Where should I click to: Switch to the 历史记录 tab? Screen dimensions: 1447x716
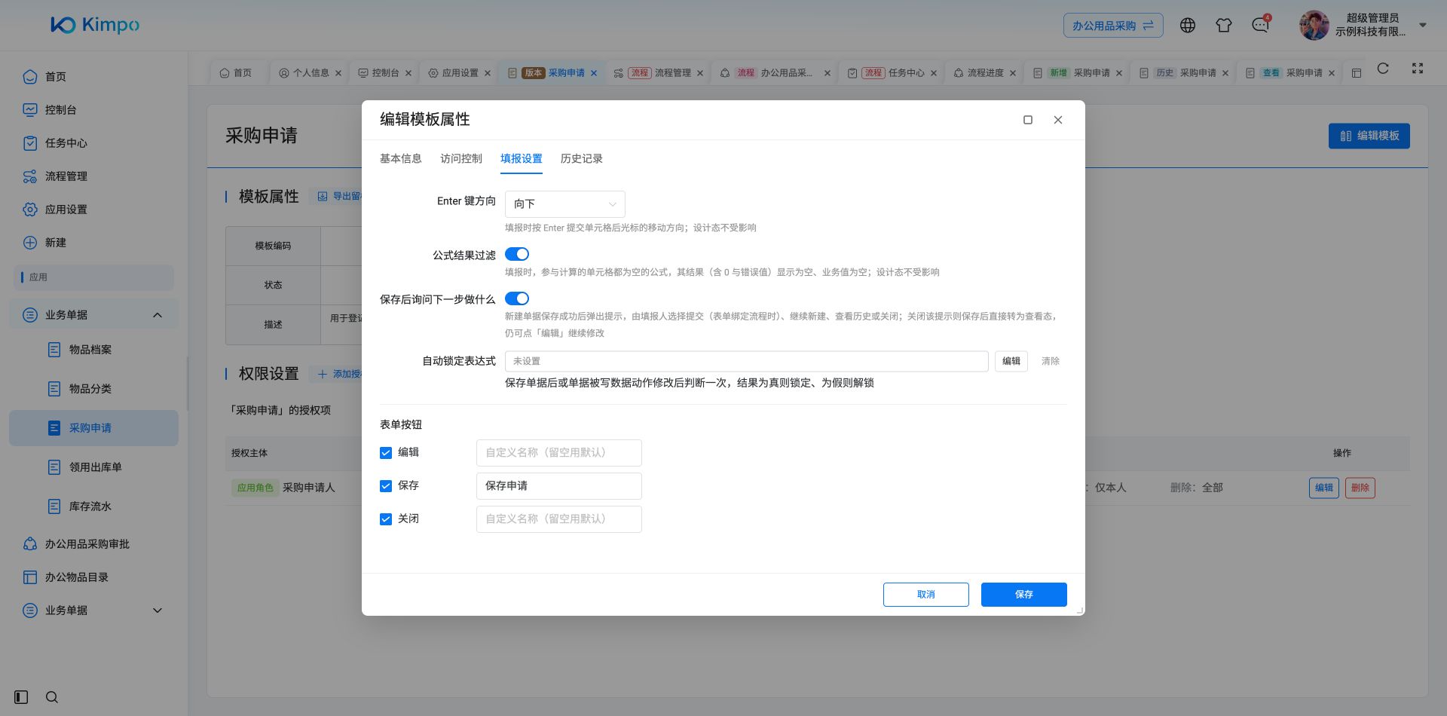(x=582, y=159)
